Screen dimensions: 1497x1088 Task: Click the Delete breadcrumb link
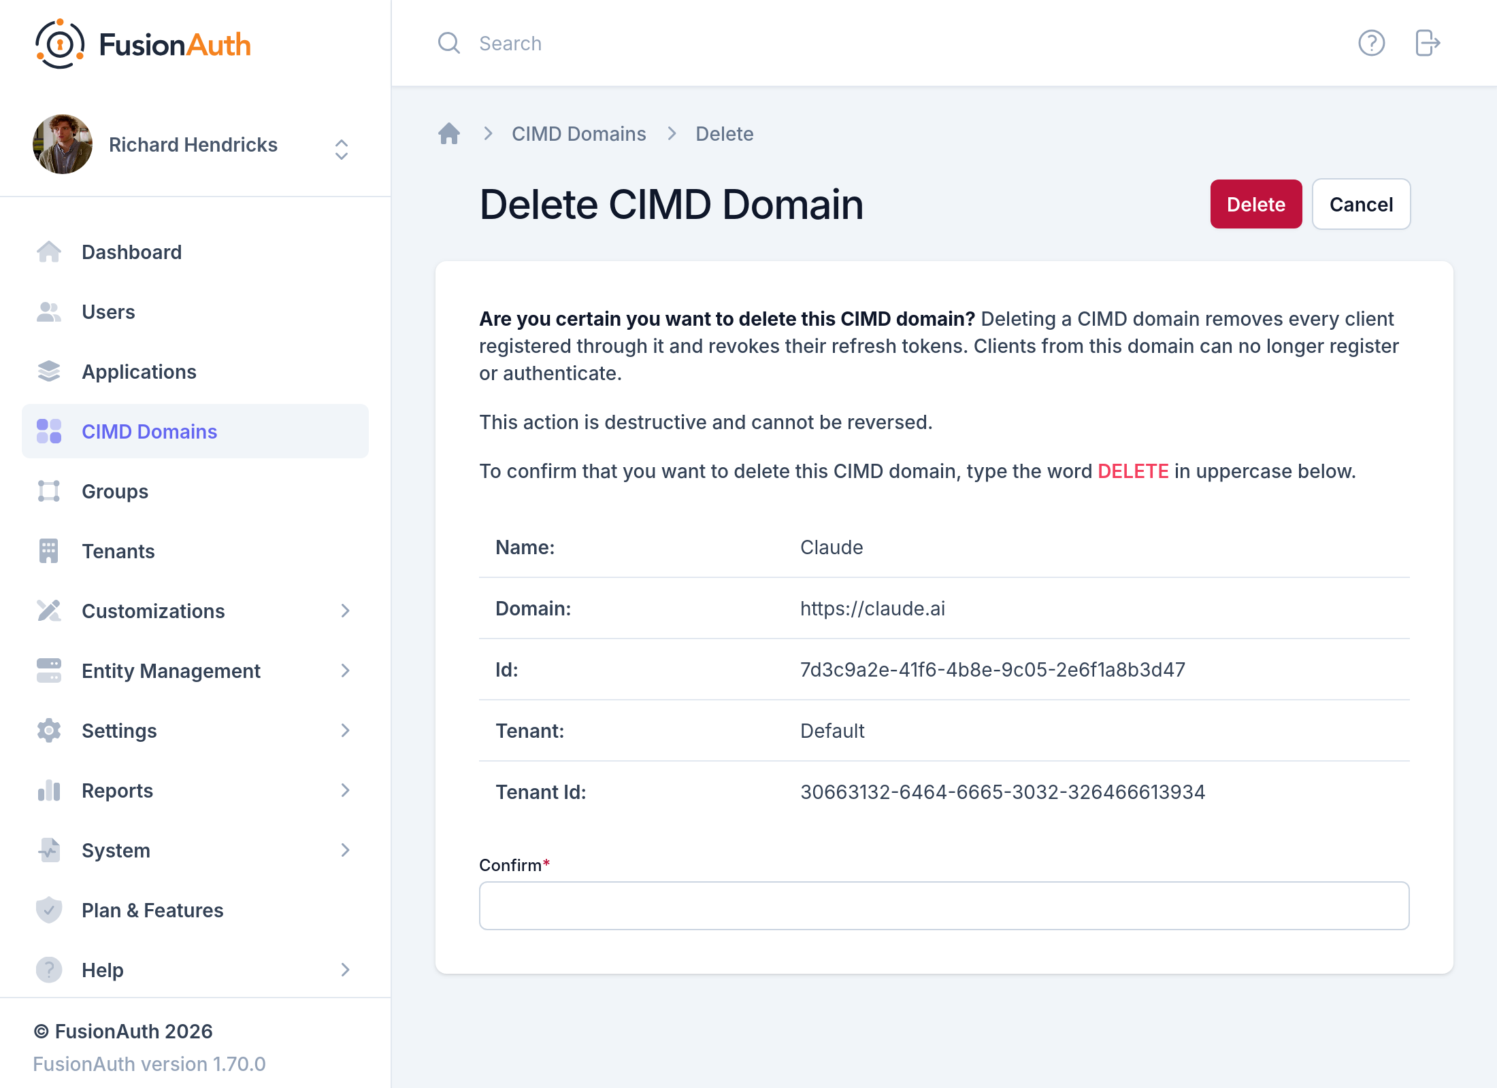tap(725, 133)
